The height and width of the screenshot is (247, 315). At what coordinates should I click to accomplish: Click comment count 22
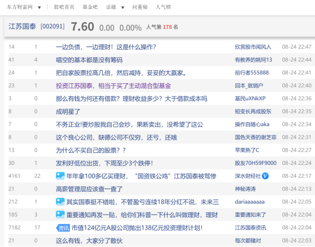[38, 176]
